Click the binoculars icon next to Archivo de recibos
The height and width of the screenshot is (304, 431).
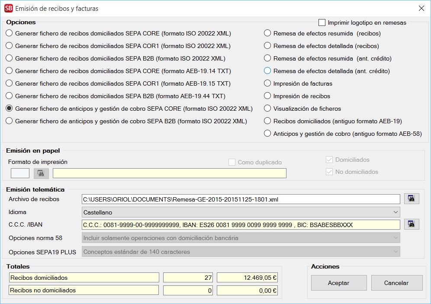(x=412, y=199)
